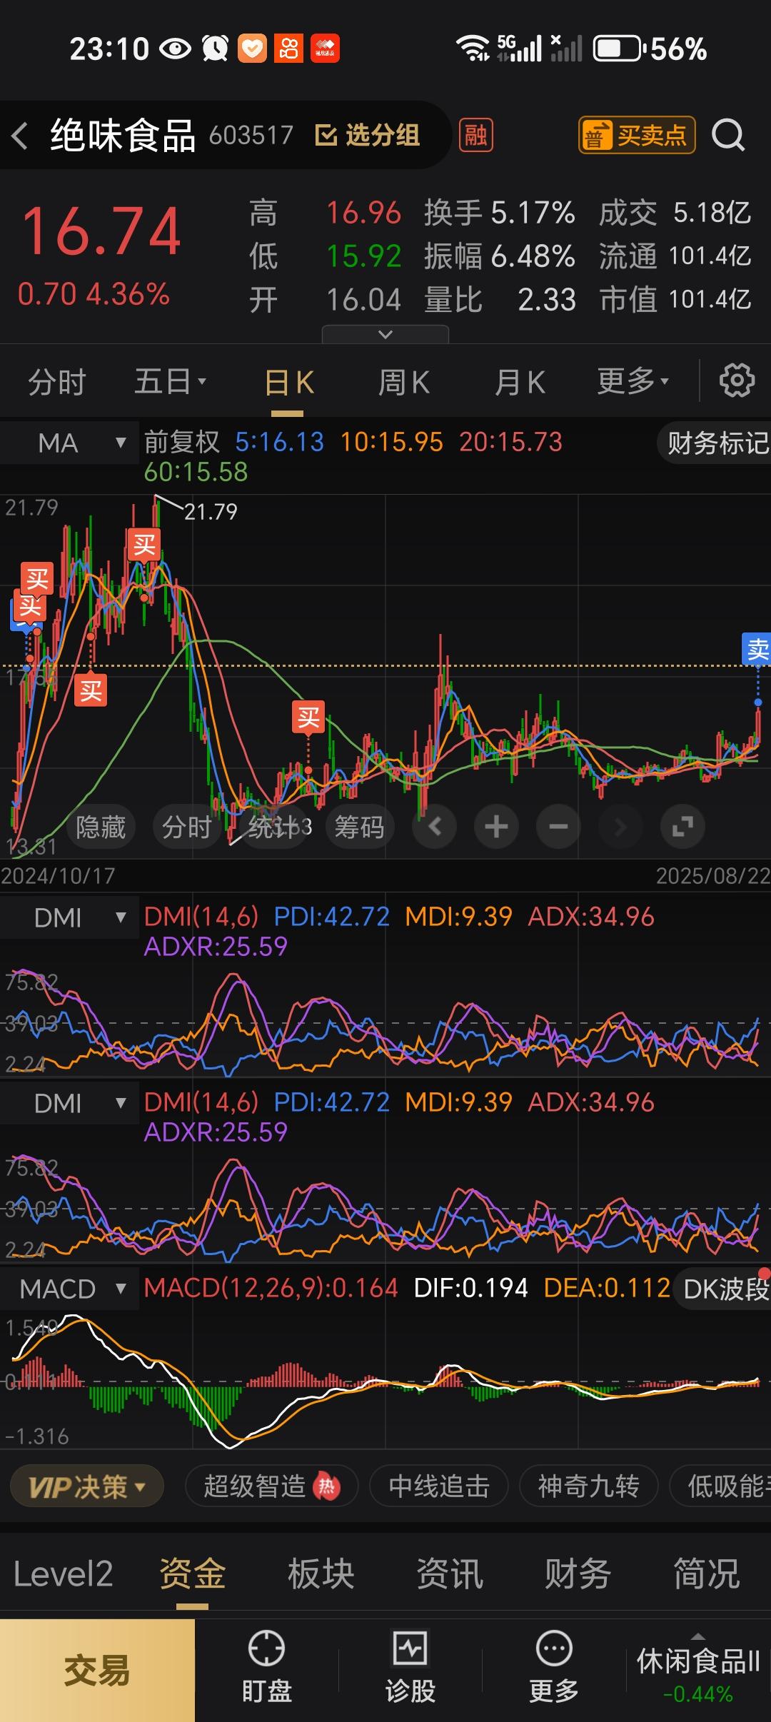
Task: Open VIP决策 dropdown
Action: [x=87, y=1487]
